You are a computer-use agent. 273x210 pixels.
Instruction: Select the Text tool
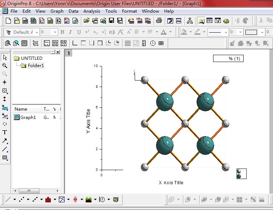pos(5,132)
